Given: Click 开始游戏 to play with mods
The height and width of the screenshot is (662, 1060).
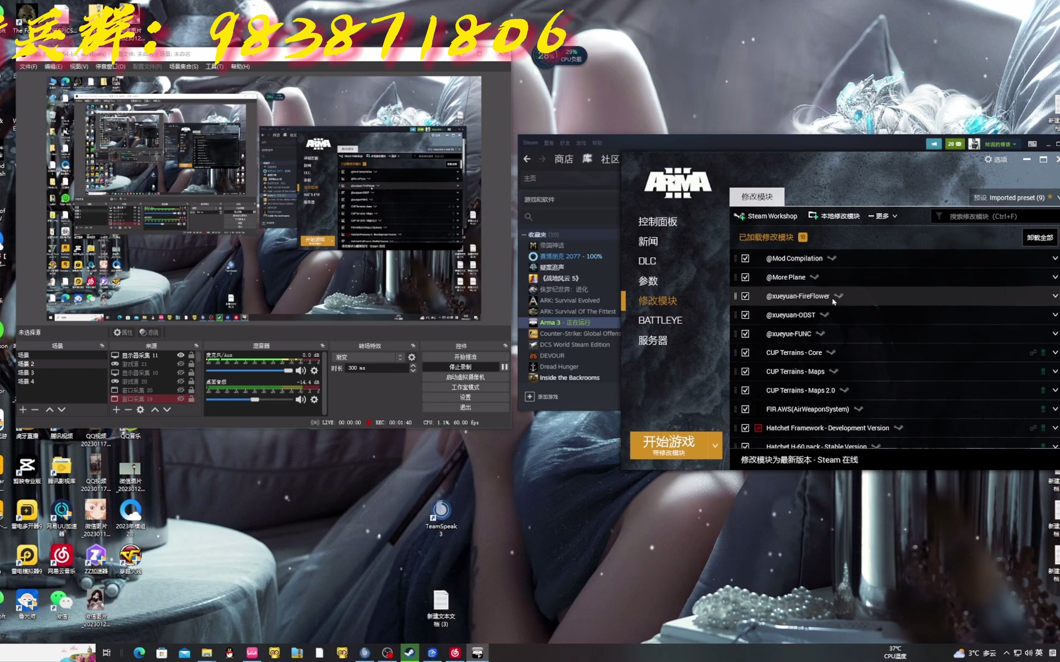Looking at the screenshot, I should [668, 445].
